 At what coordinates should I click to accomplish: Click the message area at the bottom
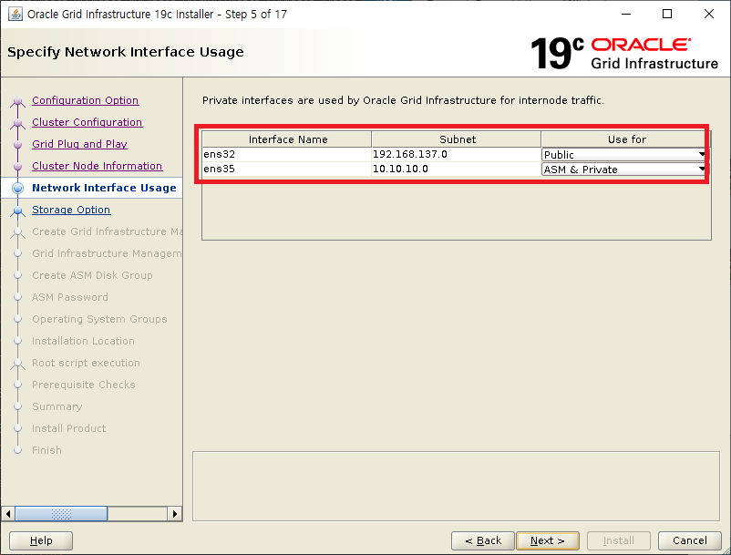coord(456,486)
